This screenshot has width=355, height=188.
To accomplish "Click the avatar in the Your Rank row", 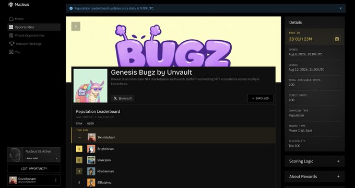I will click(92, 137).
